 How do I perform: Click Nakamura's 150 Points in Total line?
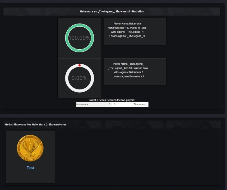(x=127, y=28)
